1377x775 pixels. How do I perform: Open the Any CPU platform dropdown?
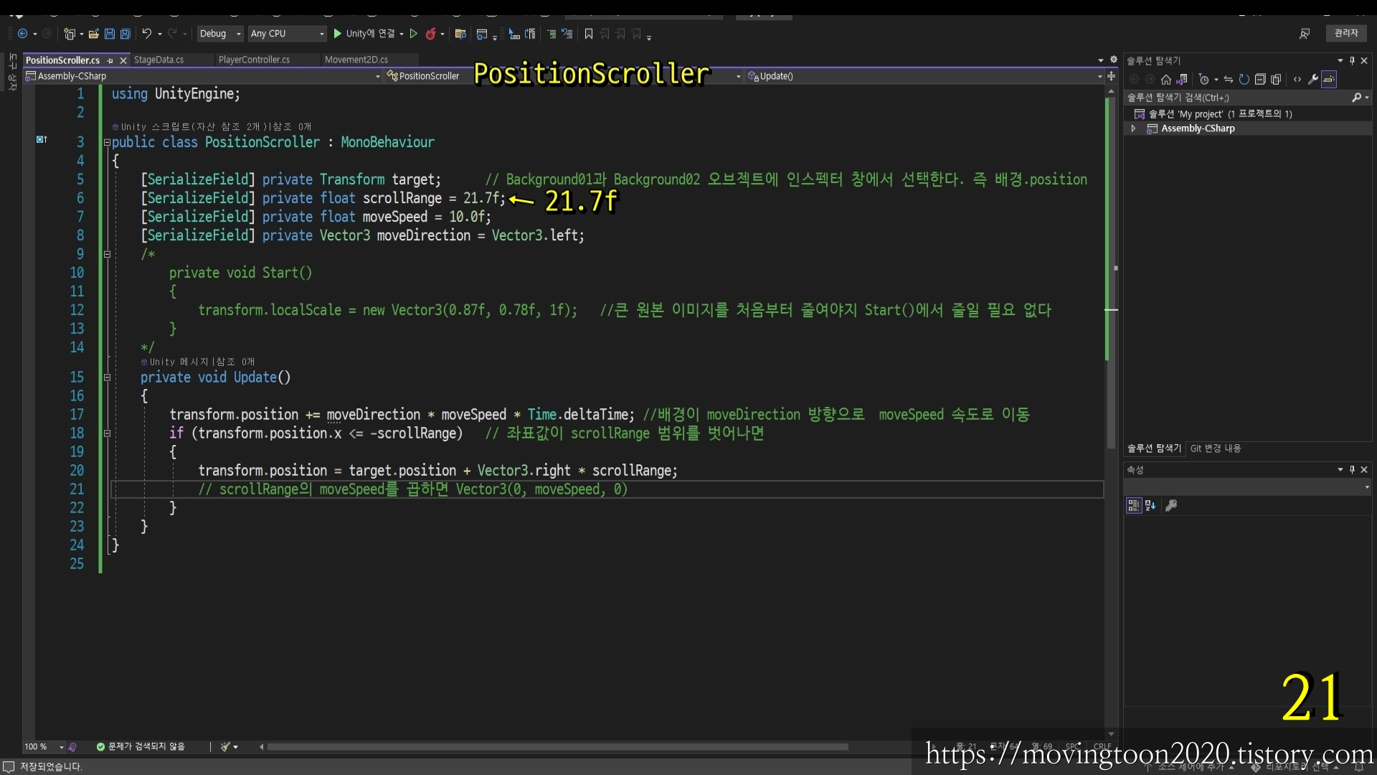coord(287,34)
